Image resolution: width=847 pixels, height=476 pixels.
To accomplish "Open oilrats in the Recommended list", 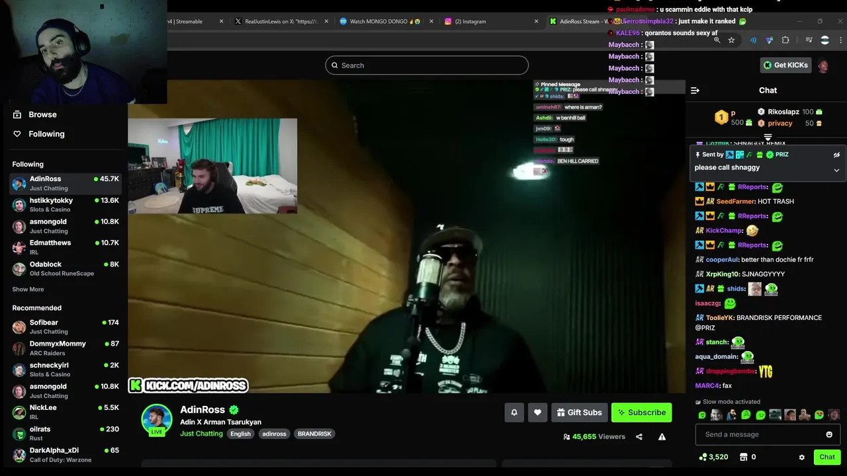I will click(66, 433).
